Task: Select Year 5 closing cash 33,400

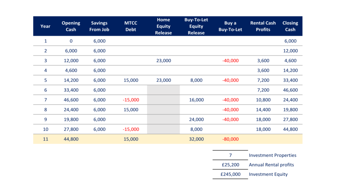Action: 290,80
